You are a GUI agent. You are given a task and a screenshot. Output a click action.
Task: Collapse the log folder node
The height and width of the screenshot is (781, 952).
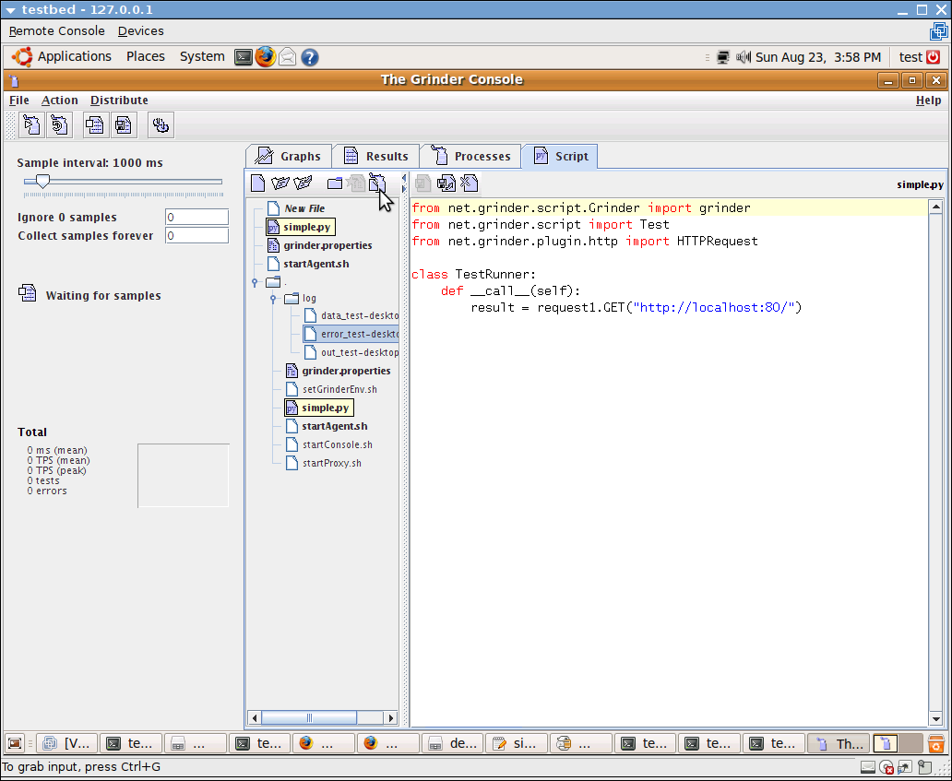(x=273, y=298)
